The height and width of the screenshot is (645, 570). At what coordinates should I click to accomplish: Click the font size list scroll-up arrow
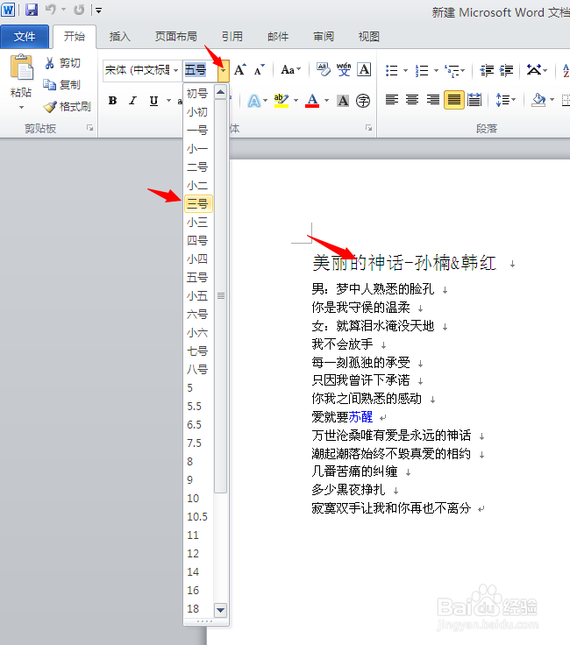[221, 92]
